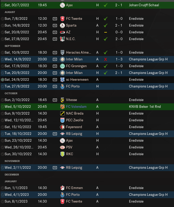Open the FC Volendam team link
Viewport: 174px width, 207px height.
(76, 107)
